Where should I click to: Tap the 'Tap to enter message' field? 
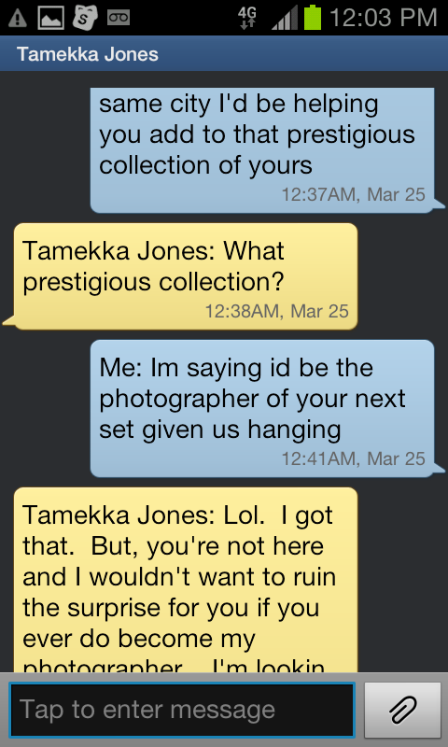click(x=182, y=710)
